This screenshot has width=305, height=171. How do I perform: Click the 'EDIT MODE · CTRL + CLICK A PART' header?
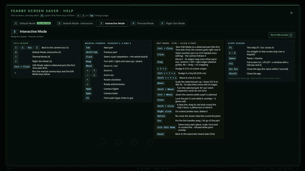(176, 43)
